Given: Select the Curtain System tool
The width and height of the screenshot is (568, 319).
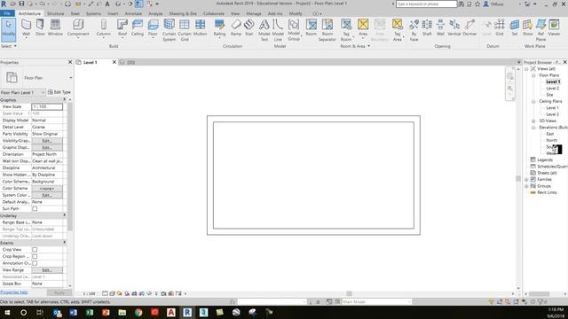Looking at the screenshot, I should click(169, 30).
